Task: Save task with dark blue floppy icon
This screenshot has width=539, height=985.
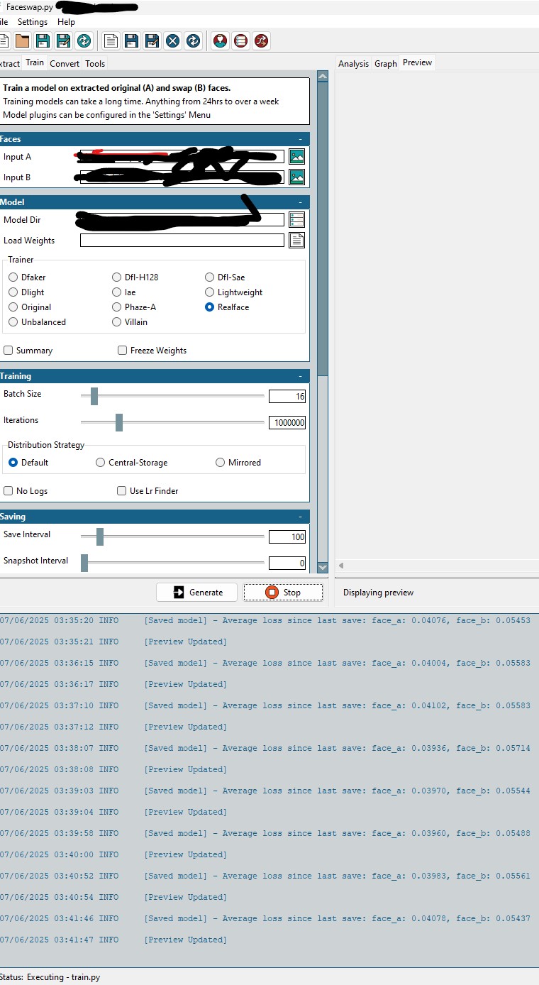Action: coord(132,40)
